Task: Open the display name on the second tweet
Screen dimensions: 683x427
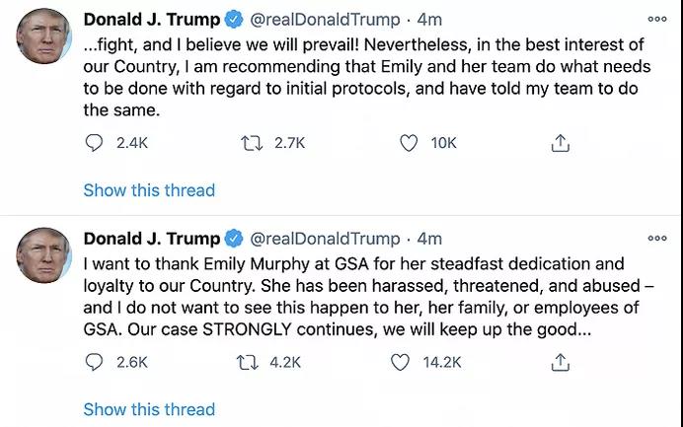Action: click(152, 238)
